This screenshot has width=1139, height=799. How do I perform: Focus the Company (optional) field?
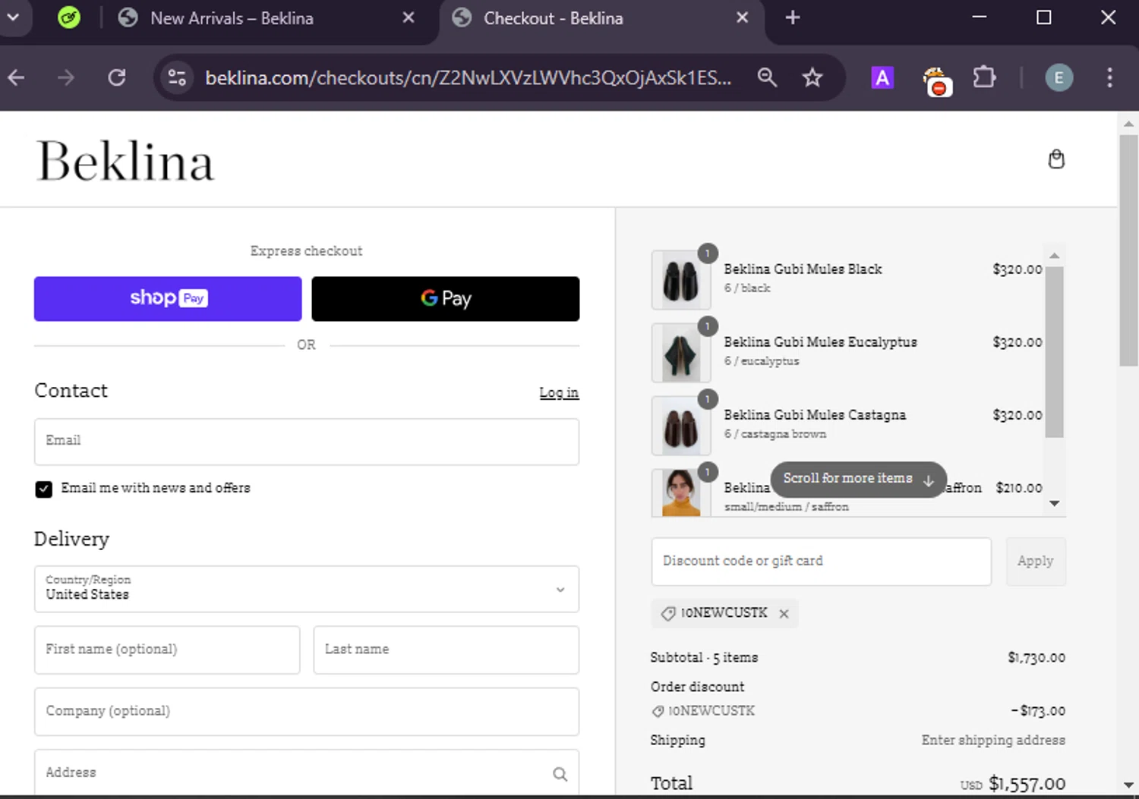click(307, 711)
